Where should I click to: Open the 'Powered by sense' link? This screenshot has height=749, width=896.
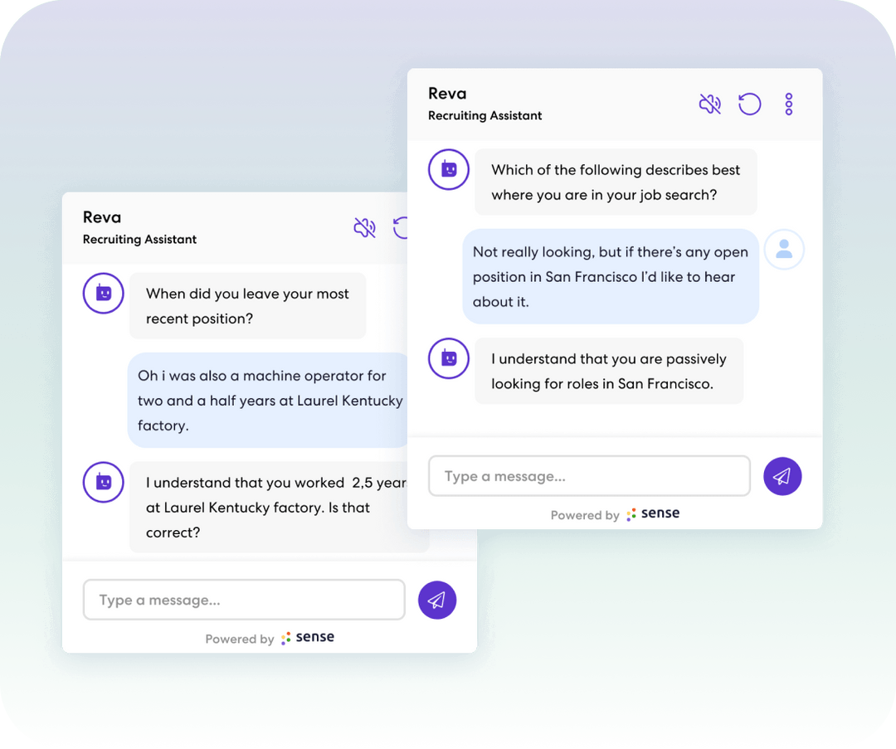(x=614, y=514)
